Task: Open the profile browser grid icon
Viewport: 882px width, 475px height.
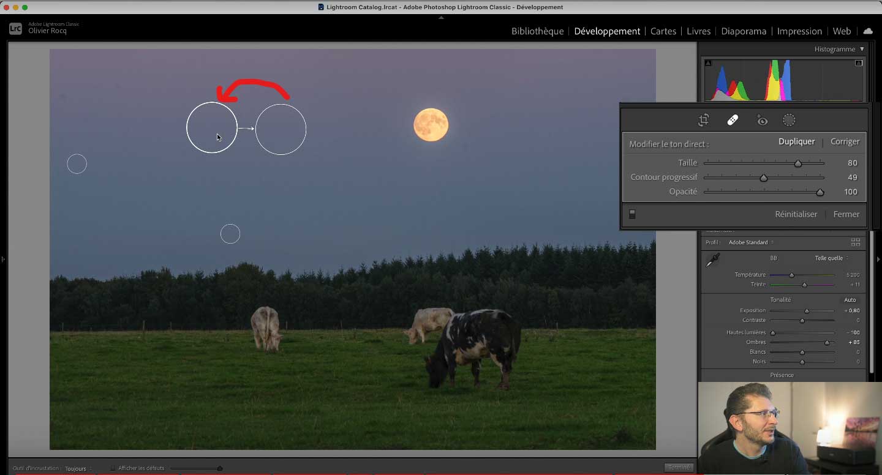Action: 856,242
